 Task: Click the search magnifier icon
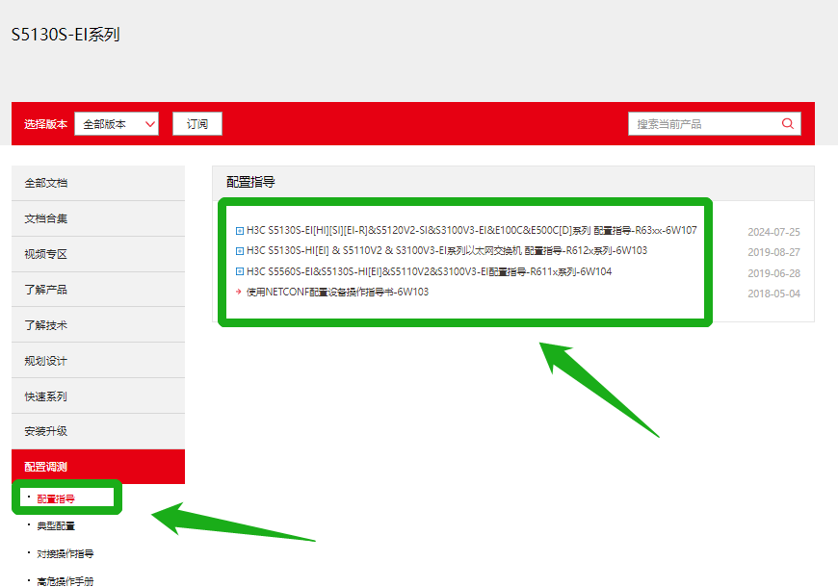[x=787, y=123]
